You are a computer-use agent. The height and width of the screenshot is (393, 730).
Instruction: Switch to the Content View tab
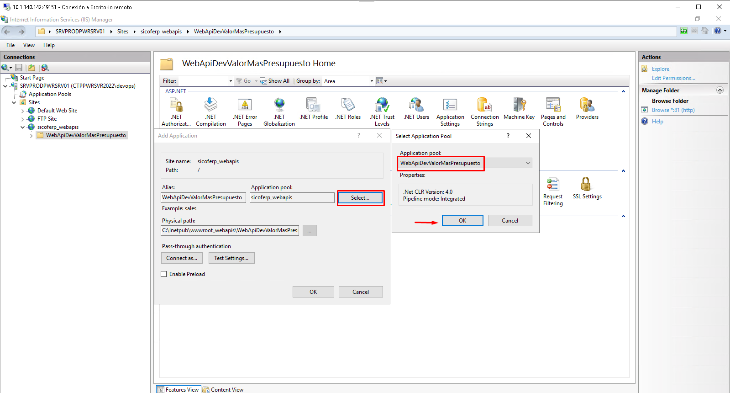tap(223, 389)
